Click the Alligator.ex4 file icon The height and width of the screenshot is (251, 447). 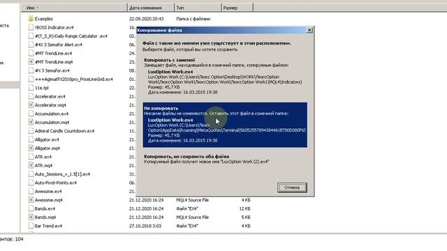pos(31,139)
